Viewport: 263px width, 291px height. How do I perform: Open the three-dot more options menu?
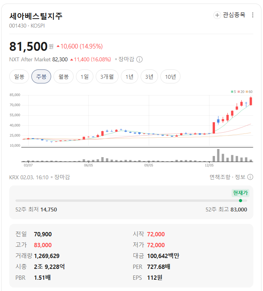pos(253,15)
